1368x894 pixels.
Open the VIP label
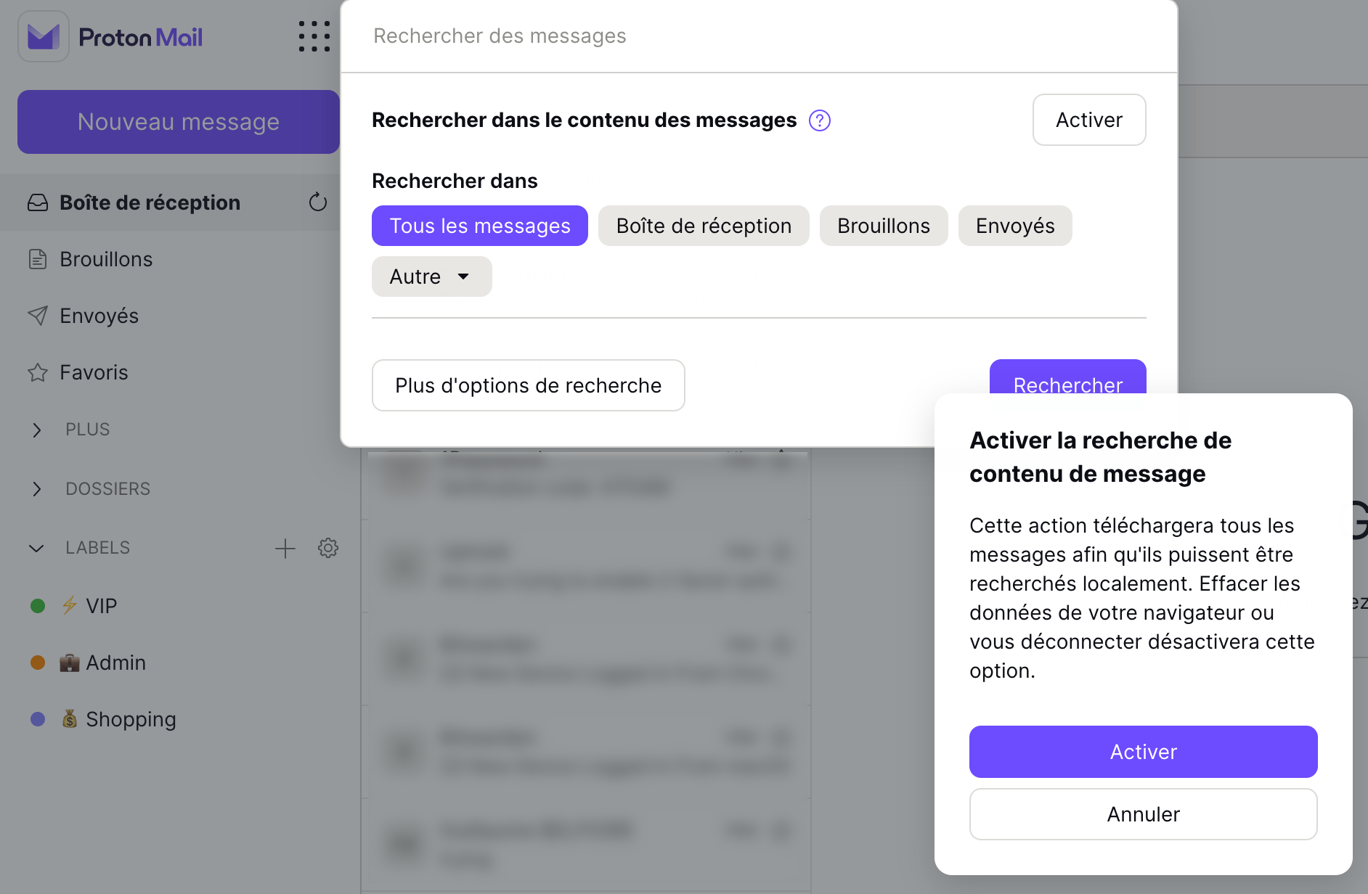(170, 606)
